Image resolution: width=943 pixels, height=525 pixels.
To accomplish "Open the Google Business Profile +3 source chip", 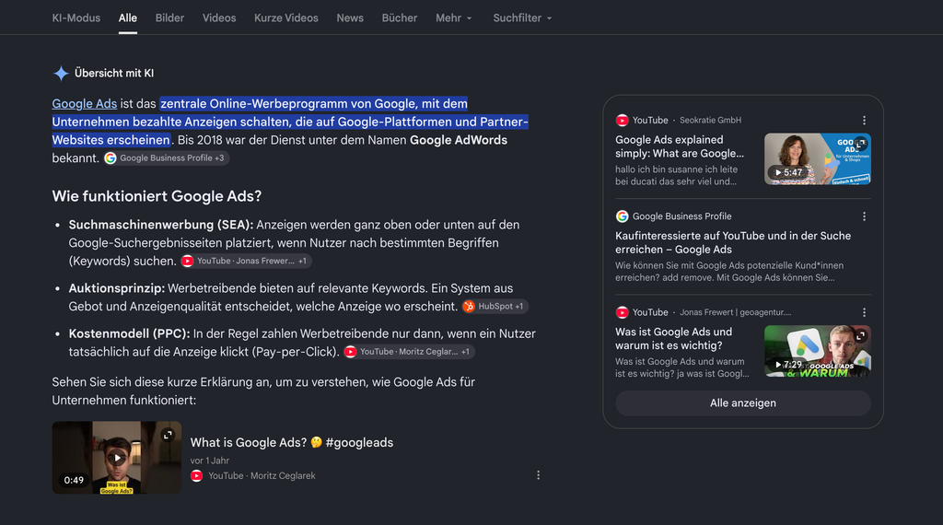I will click(166, 158).
